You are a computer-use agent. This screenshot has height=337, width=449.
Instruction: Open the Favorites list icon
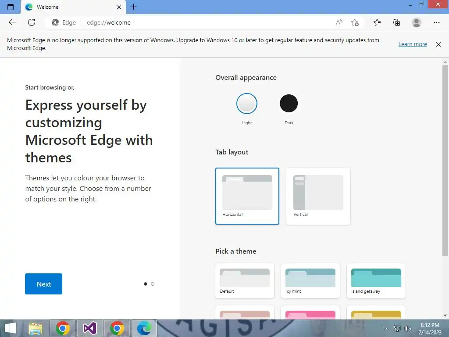(x=377, y=22)
